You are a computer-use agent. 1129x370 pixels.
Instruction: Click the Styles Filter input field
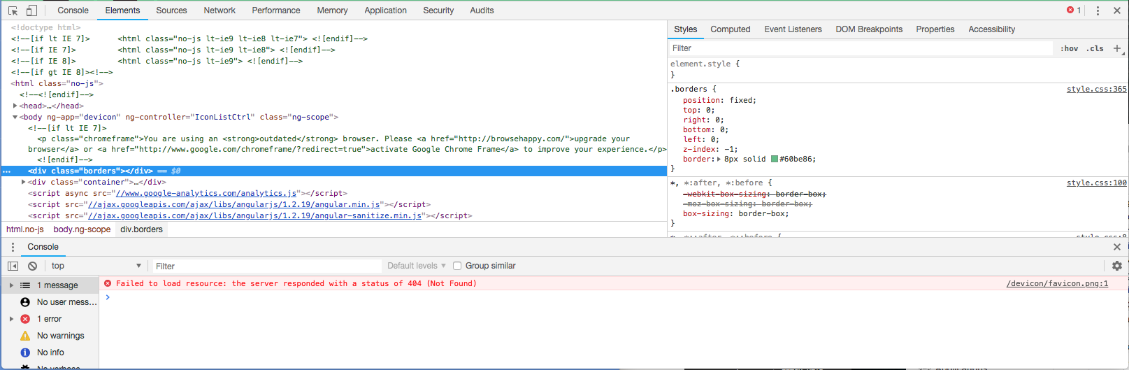[861, 48]
